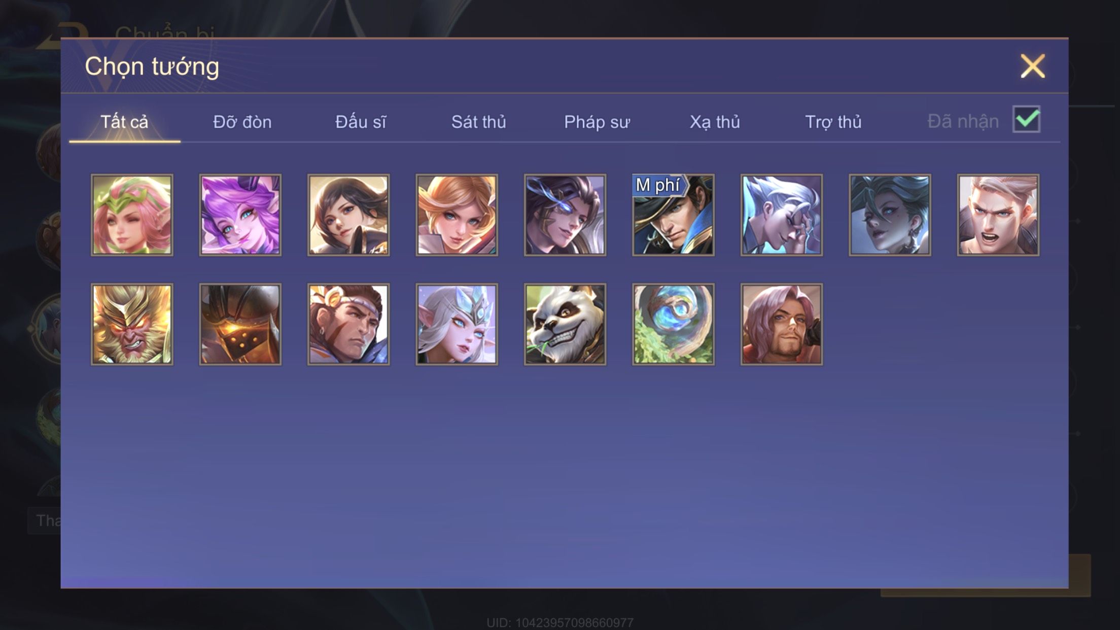The height and width of the screenshot is (630, 1120).
Task: Select the 'Tất cả' tab
Action: point(124,122)
